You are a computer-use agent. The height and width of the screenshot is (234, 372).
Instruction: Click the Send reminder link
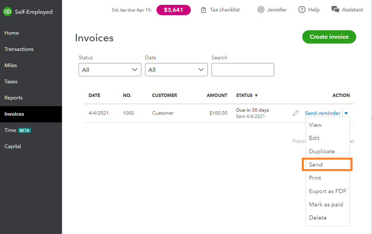click(x=322, y=113)
